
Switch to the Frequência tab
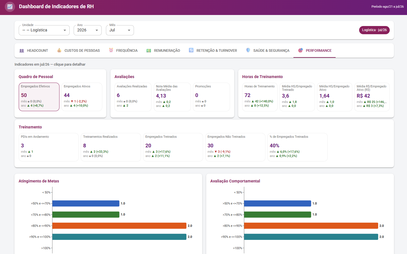click(123, 51)
